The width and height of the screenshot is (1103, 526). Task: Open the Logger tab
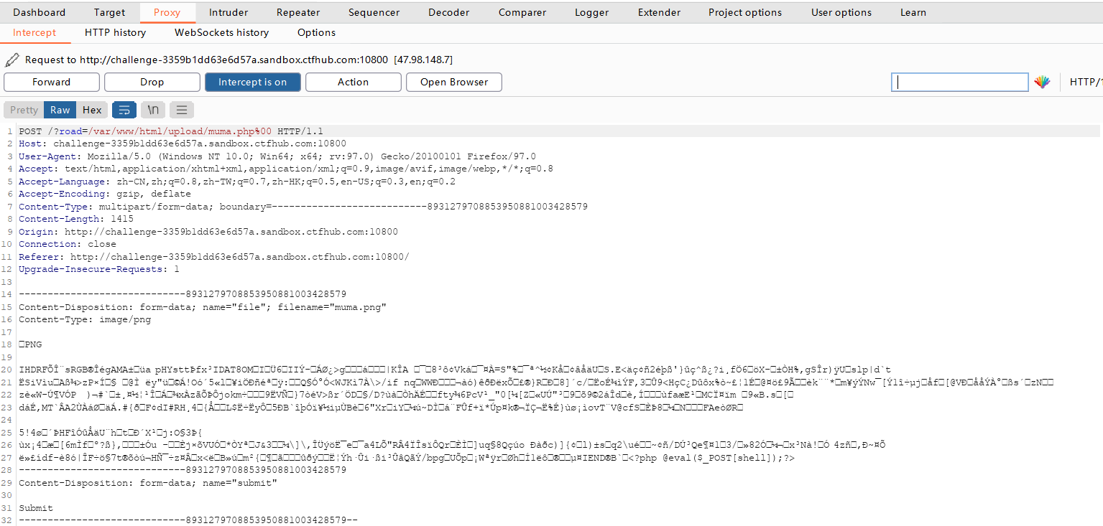click(x=591, y=12)
